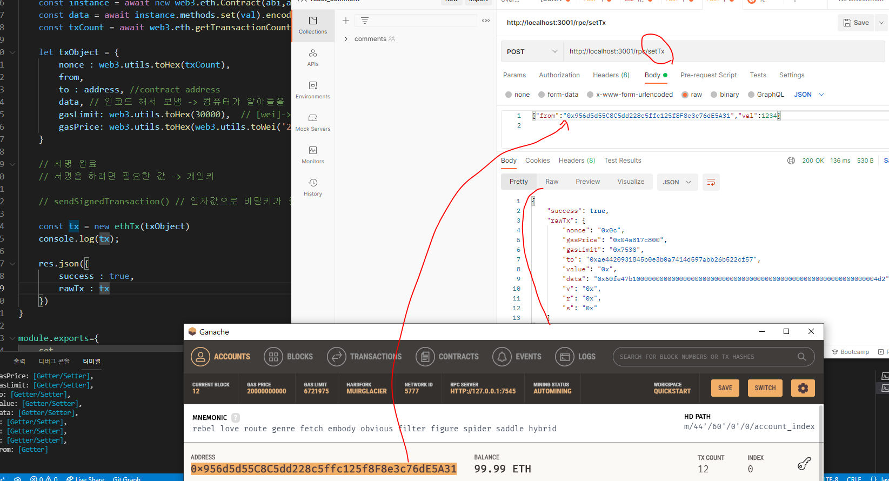
Task: Open the Test Results response tab
Action: 623,161
